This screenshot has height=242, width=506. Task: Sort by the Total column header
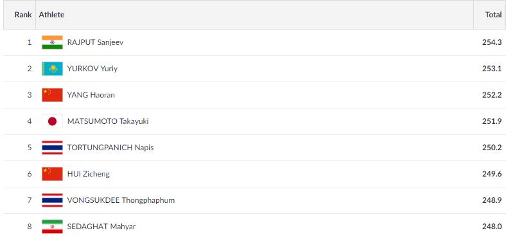pos(493,15)
